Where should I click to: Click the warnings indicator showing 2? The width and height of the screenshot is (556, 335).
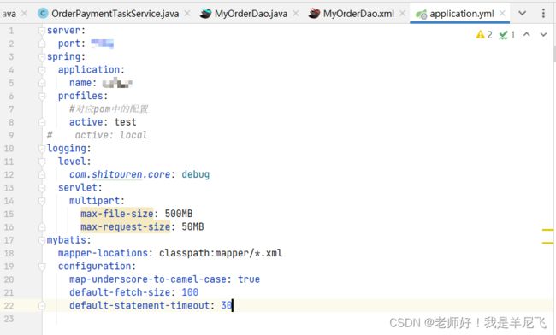click(x=484, y=35)
